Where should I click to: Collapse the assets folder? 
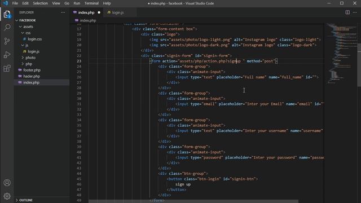tap(28, 27)
